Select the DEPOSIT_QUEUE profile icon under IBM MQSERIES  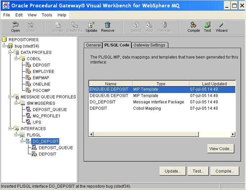[x=28, y=110]
